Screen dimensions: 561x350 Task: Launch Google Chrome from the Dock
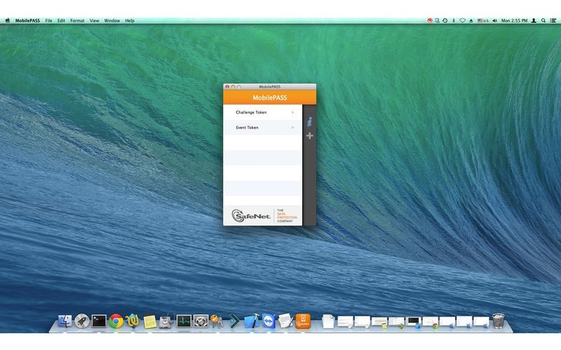[x=116, y=321]
